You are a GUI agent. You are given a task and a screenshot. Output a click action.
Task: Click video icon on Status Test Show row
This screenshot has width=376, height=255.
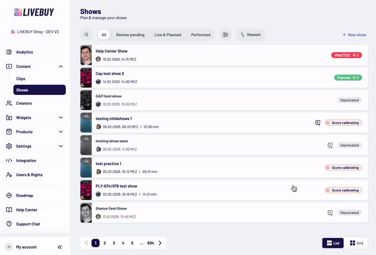330,213
